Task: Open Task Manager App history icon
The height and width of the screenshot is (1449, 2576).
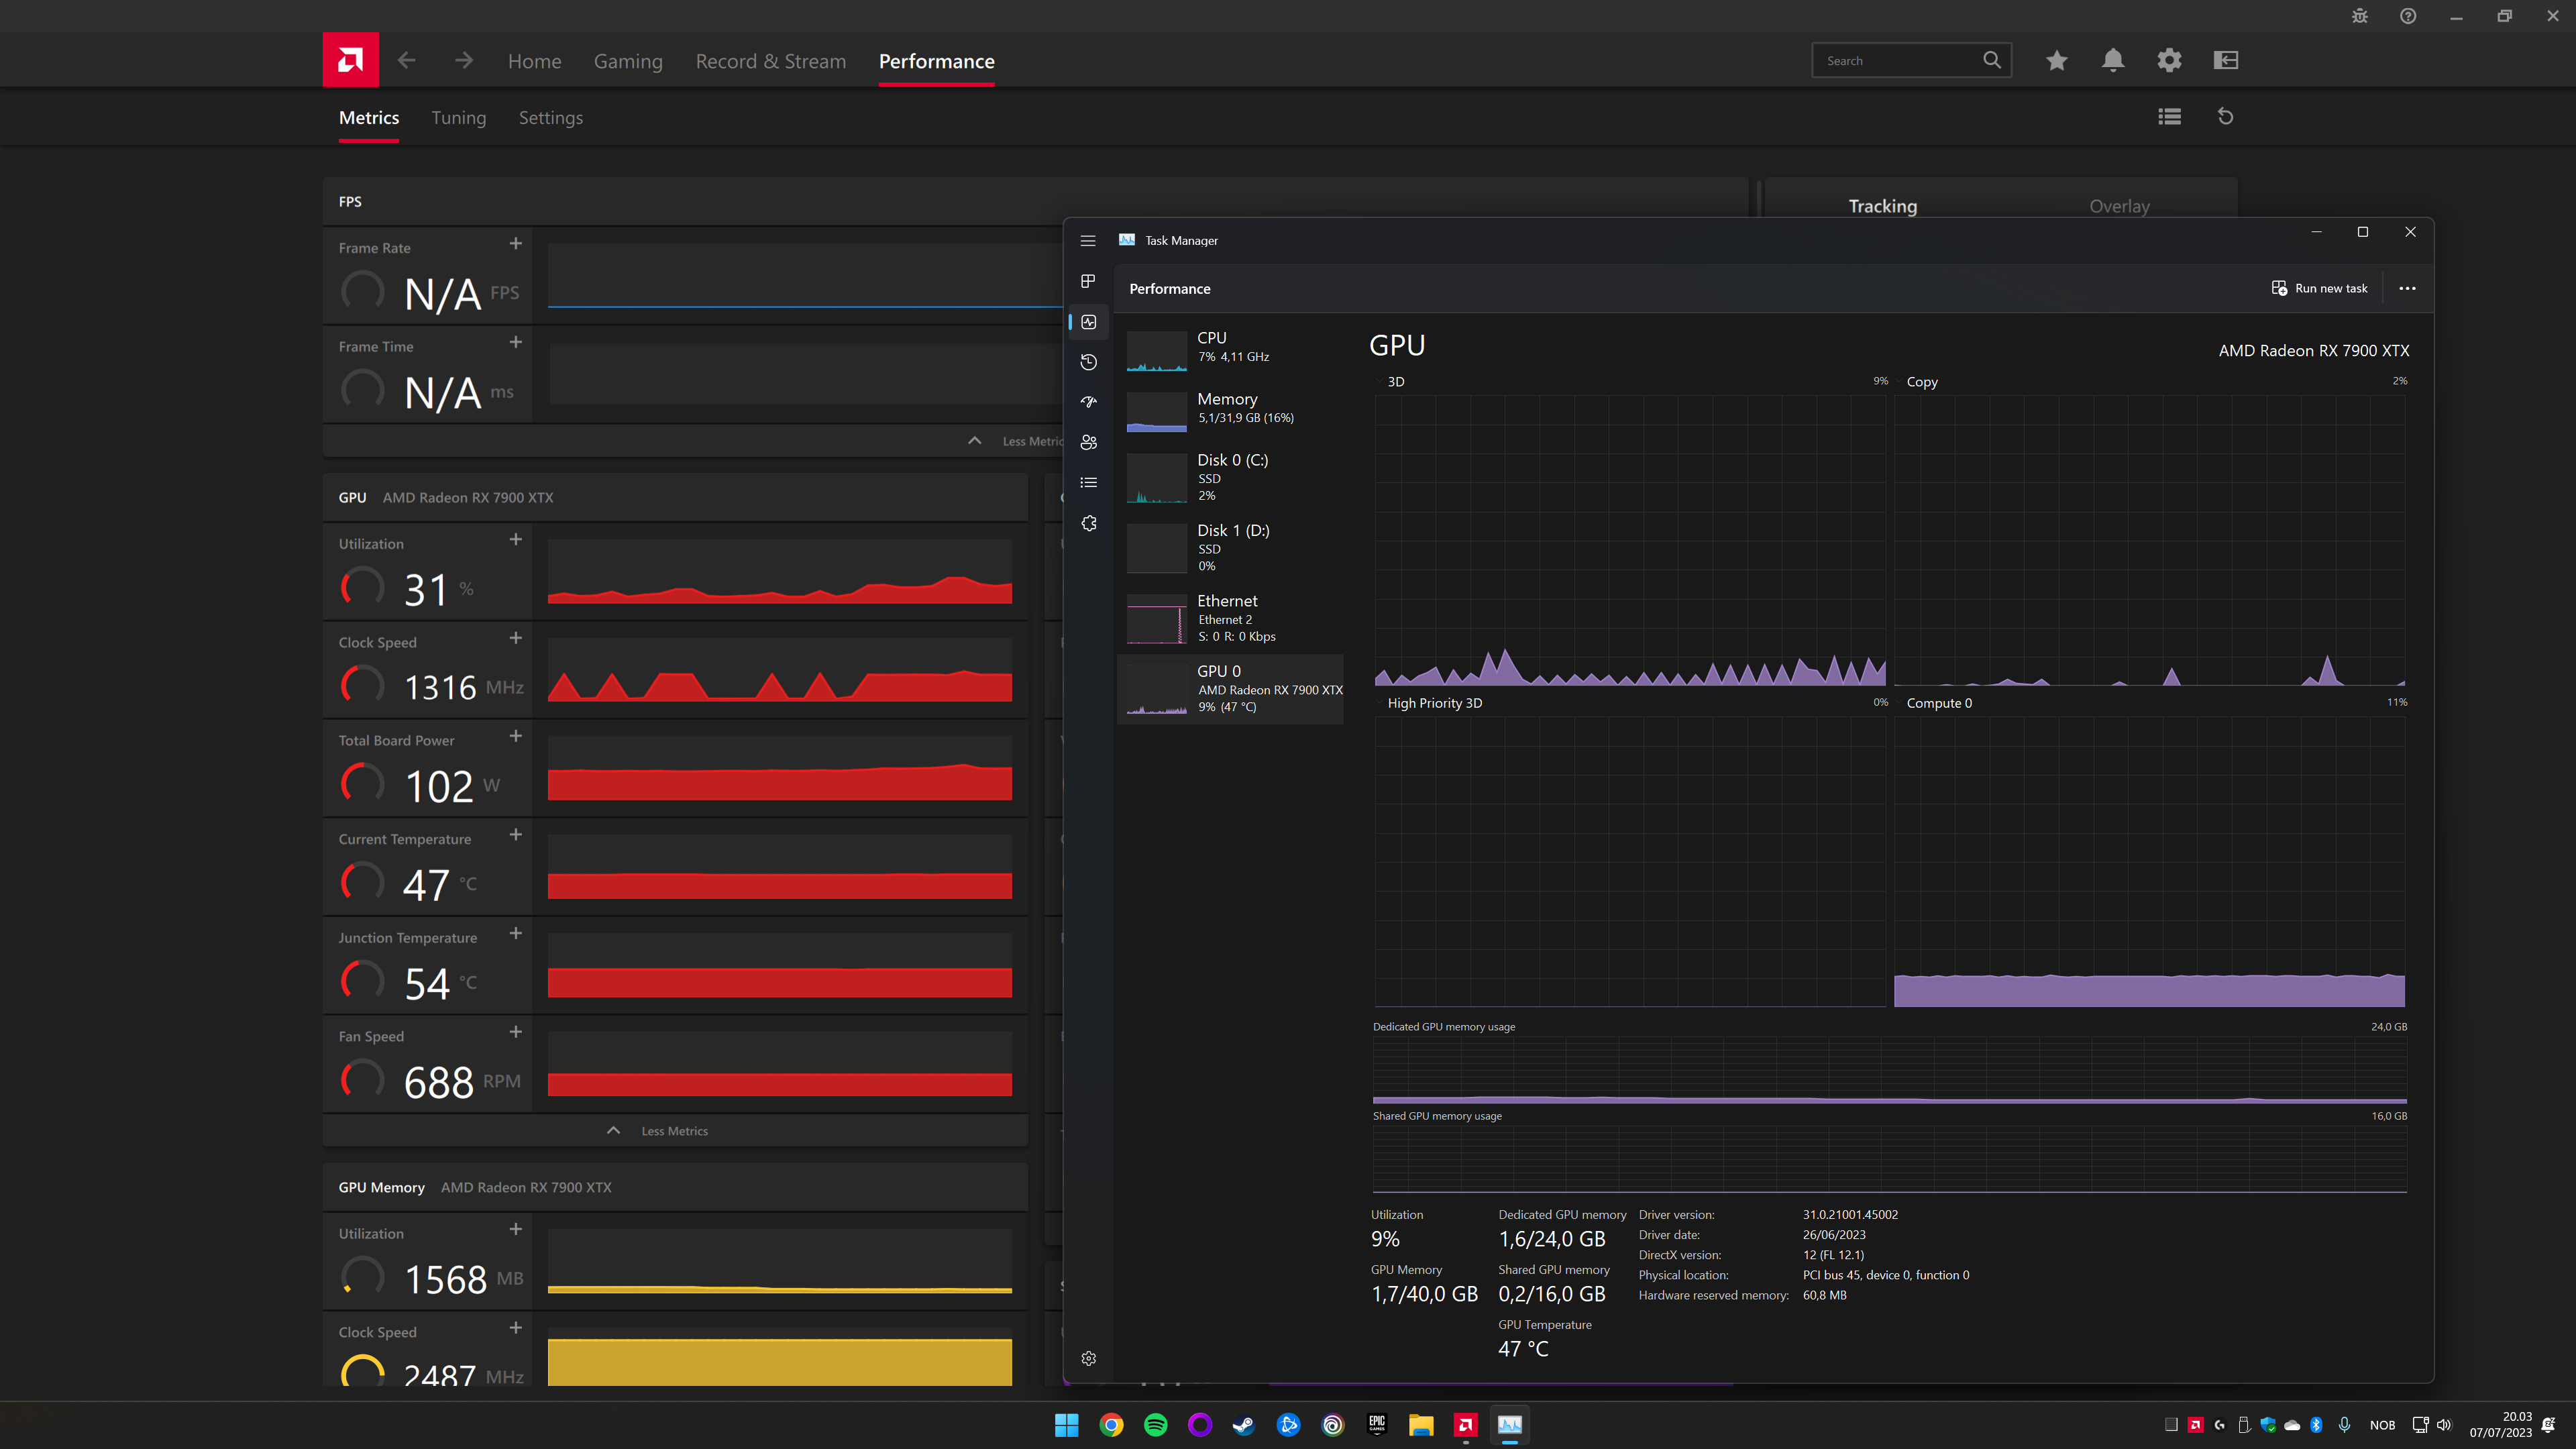Action: coord(1089,362)
